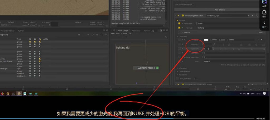The height and width of the screenshot is (120, 270).
Task: Click the white color swatch
Action: pos(206,40)
